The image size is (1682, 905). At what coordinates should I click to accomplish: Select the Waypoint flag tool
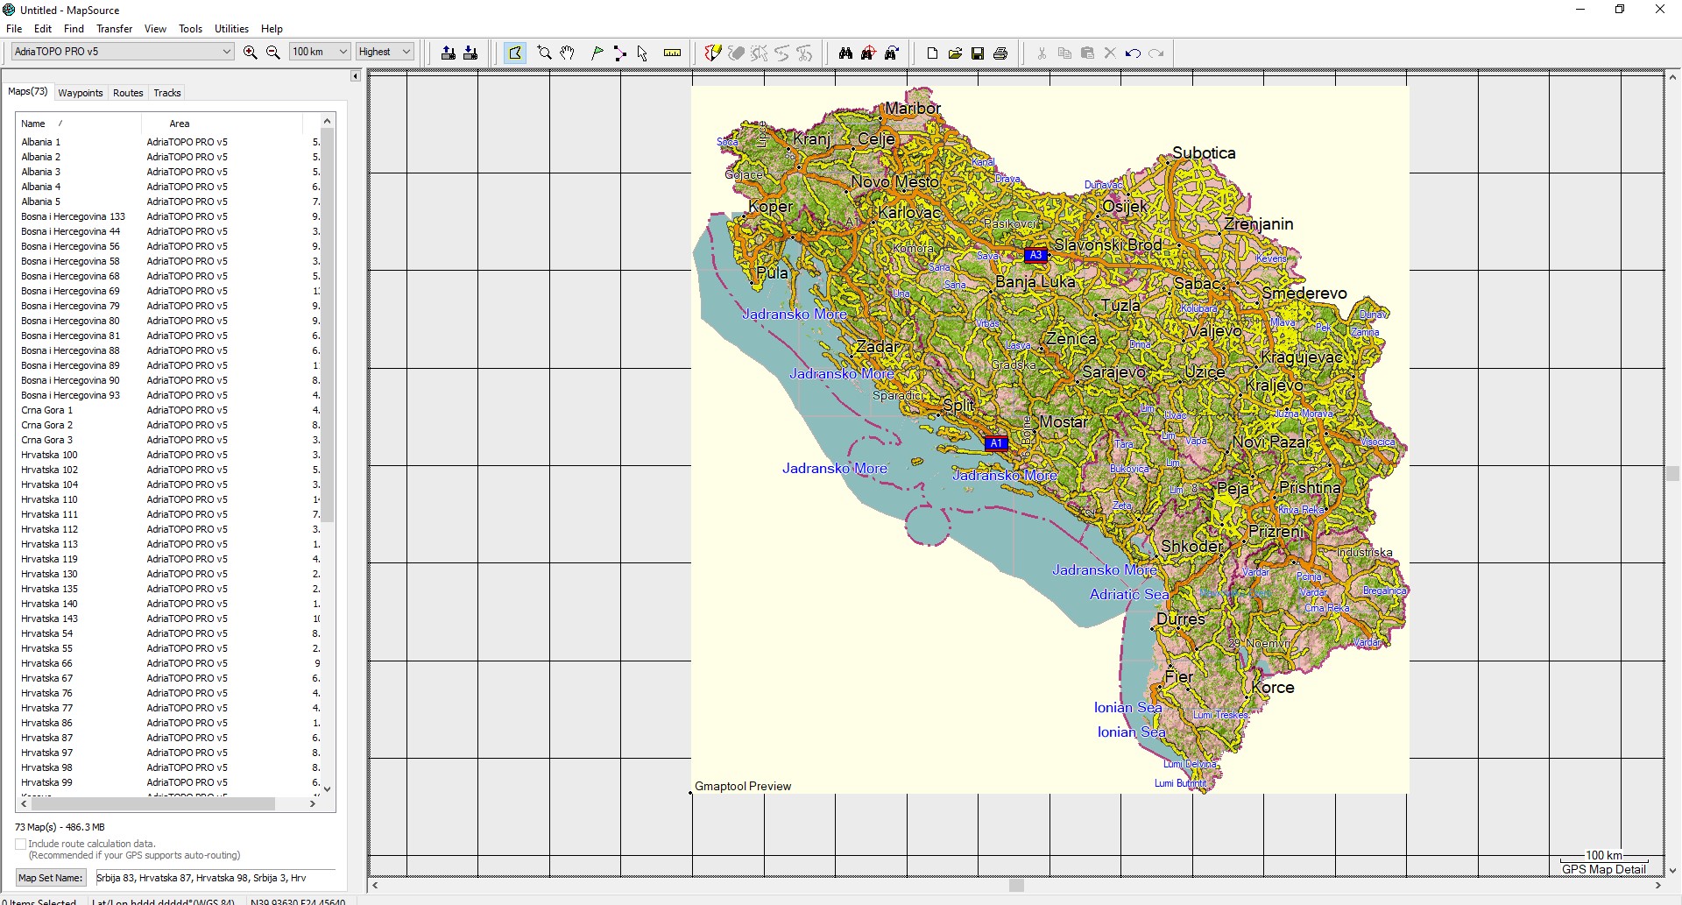coord(597,53)
